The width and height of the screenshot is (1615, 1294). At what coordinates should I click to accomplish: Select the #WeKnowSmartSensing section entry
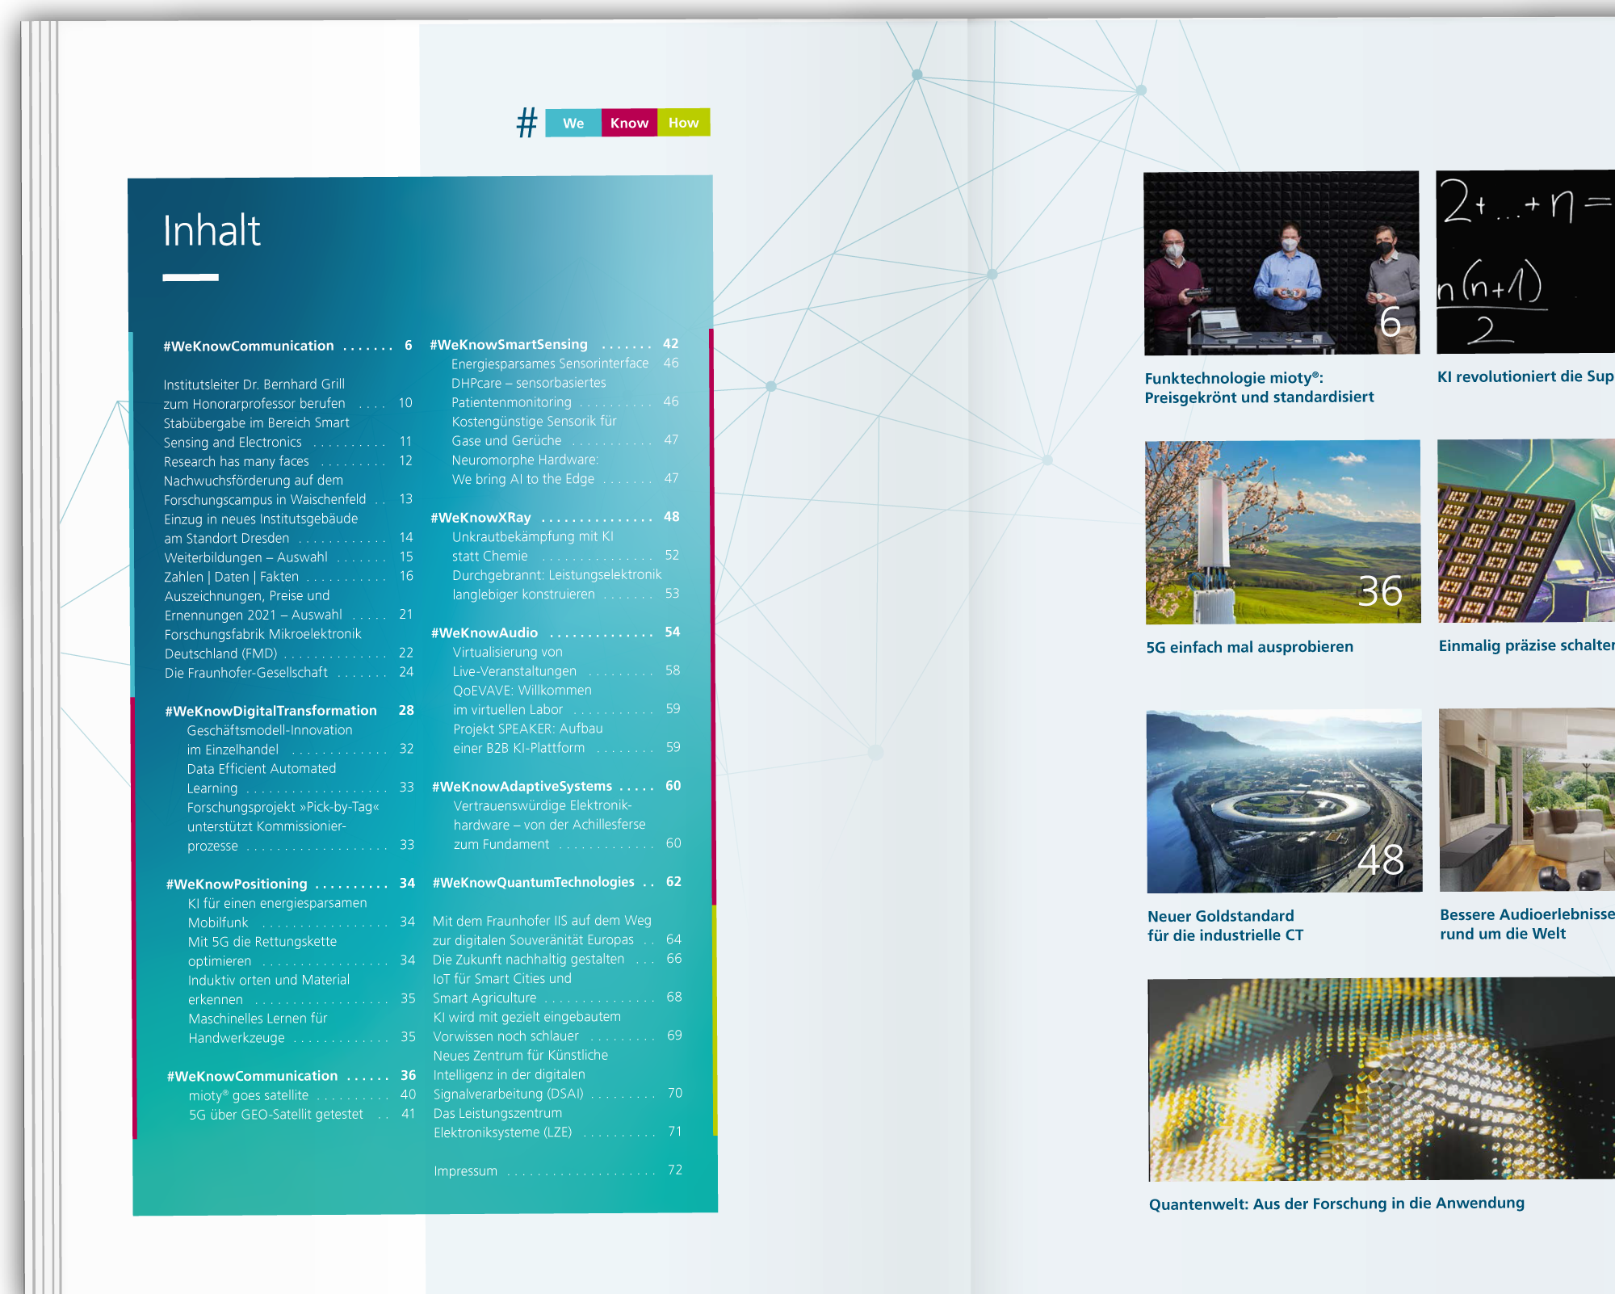point(509,344)
